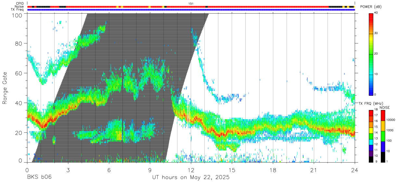Screen dimensions: 399x184
Task: Click the TX Freq row label
Action: 17,10
